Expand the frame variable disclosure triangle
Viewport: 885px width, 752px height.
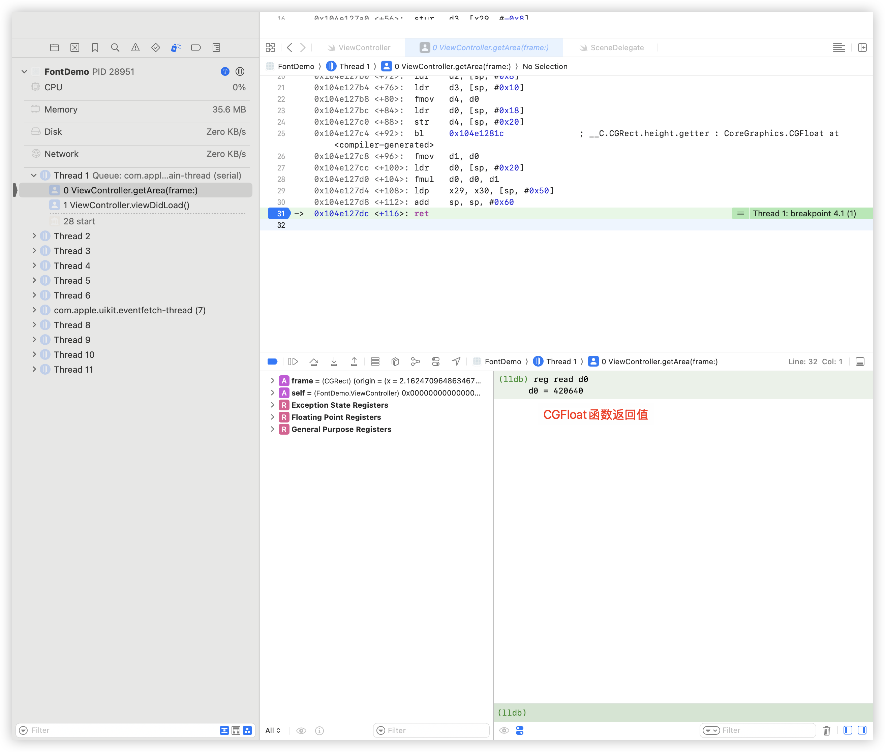click(x=272, y=381)
